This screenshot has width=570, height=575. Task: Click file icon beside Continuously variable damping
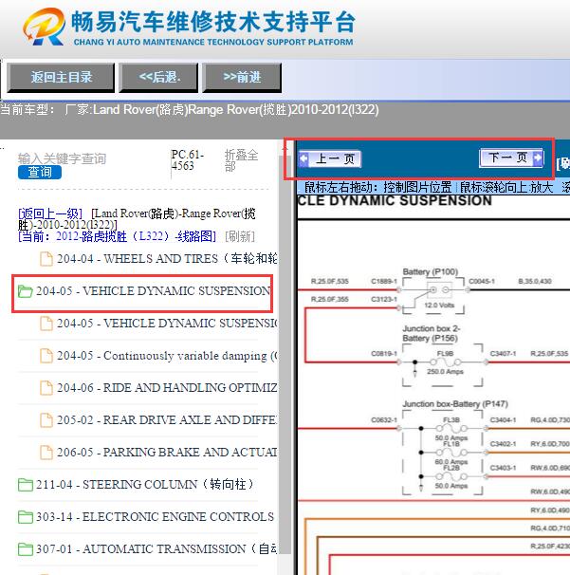pos(46,356)
